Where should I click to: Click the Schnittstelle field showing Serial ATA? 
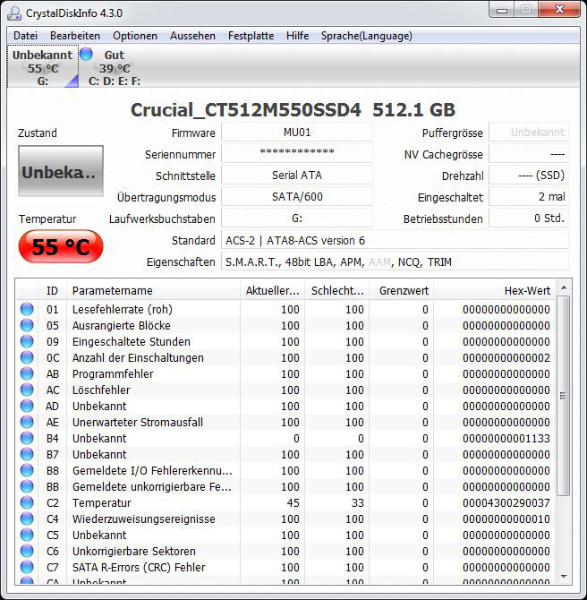(297, 176)
